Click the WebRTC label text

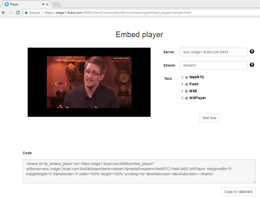point(197,77)
